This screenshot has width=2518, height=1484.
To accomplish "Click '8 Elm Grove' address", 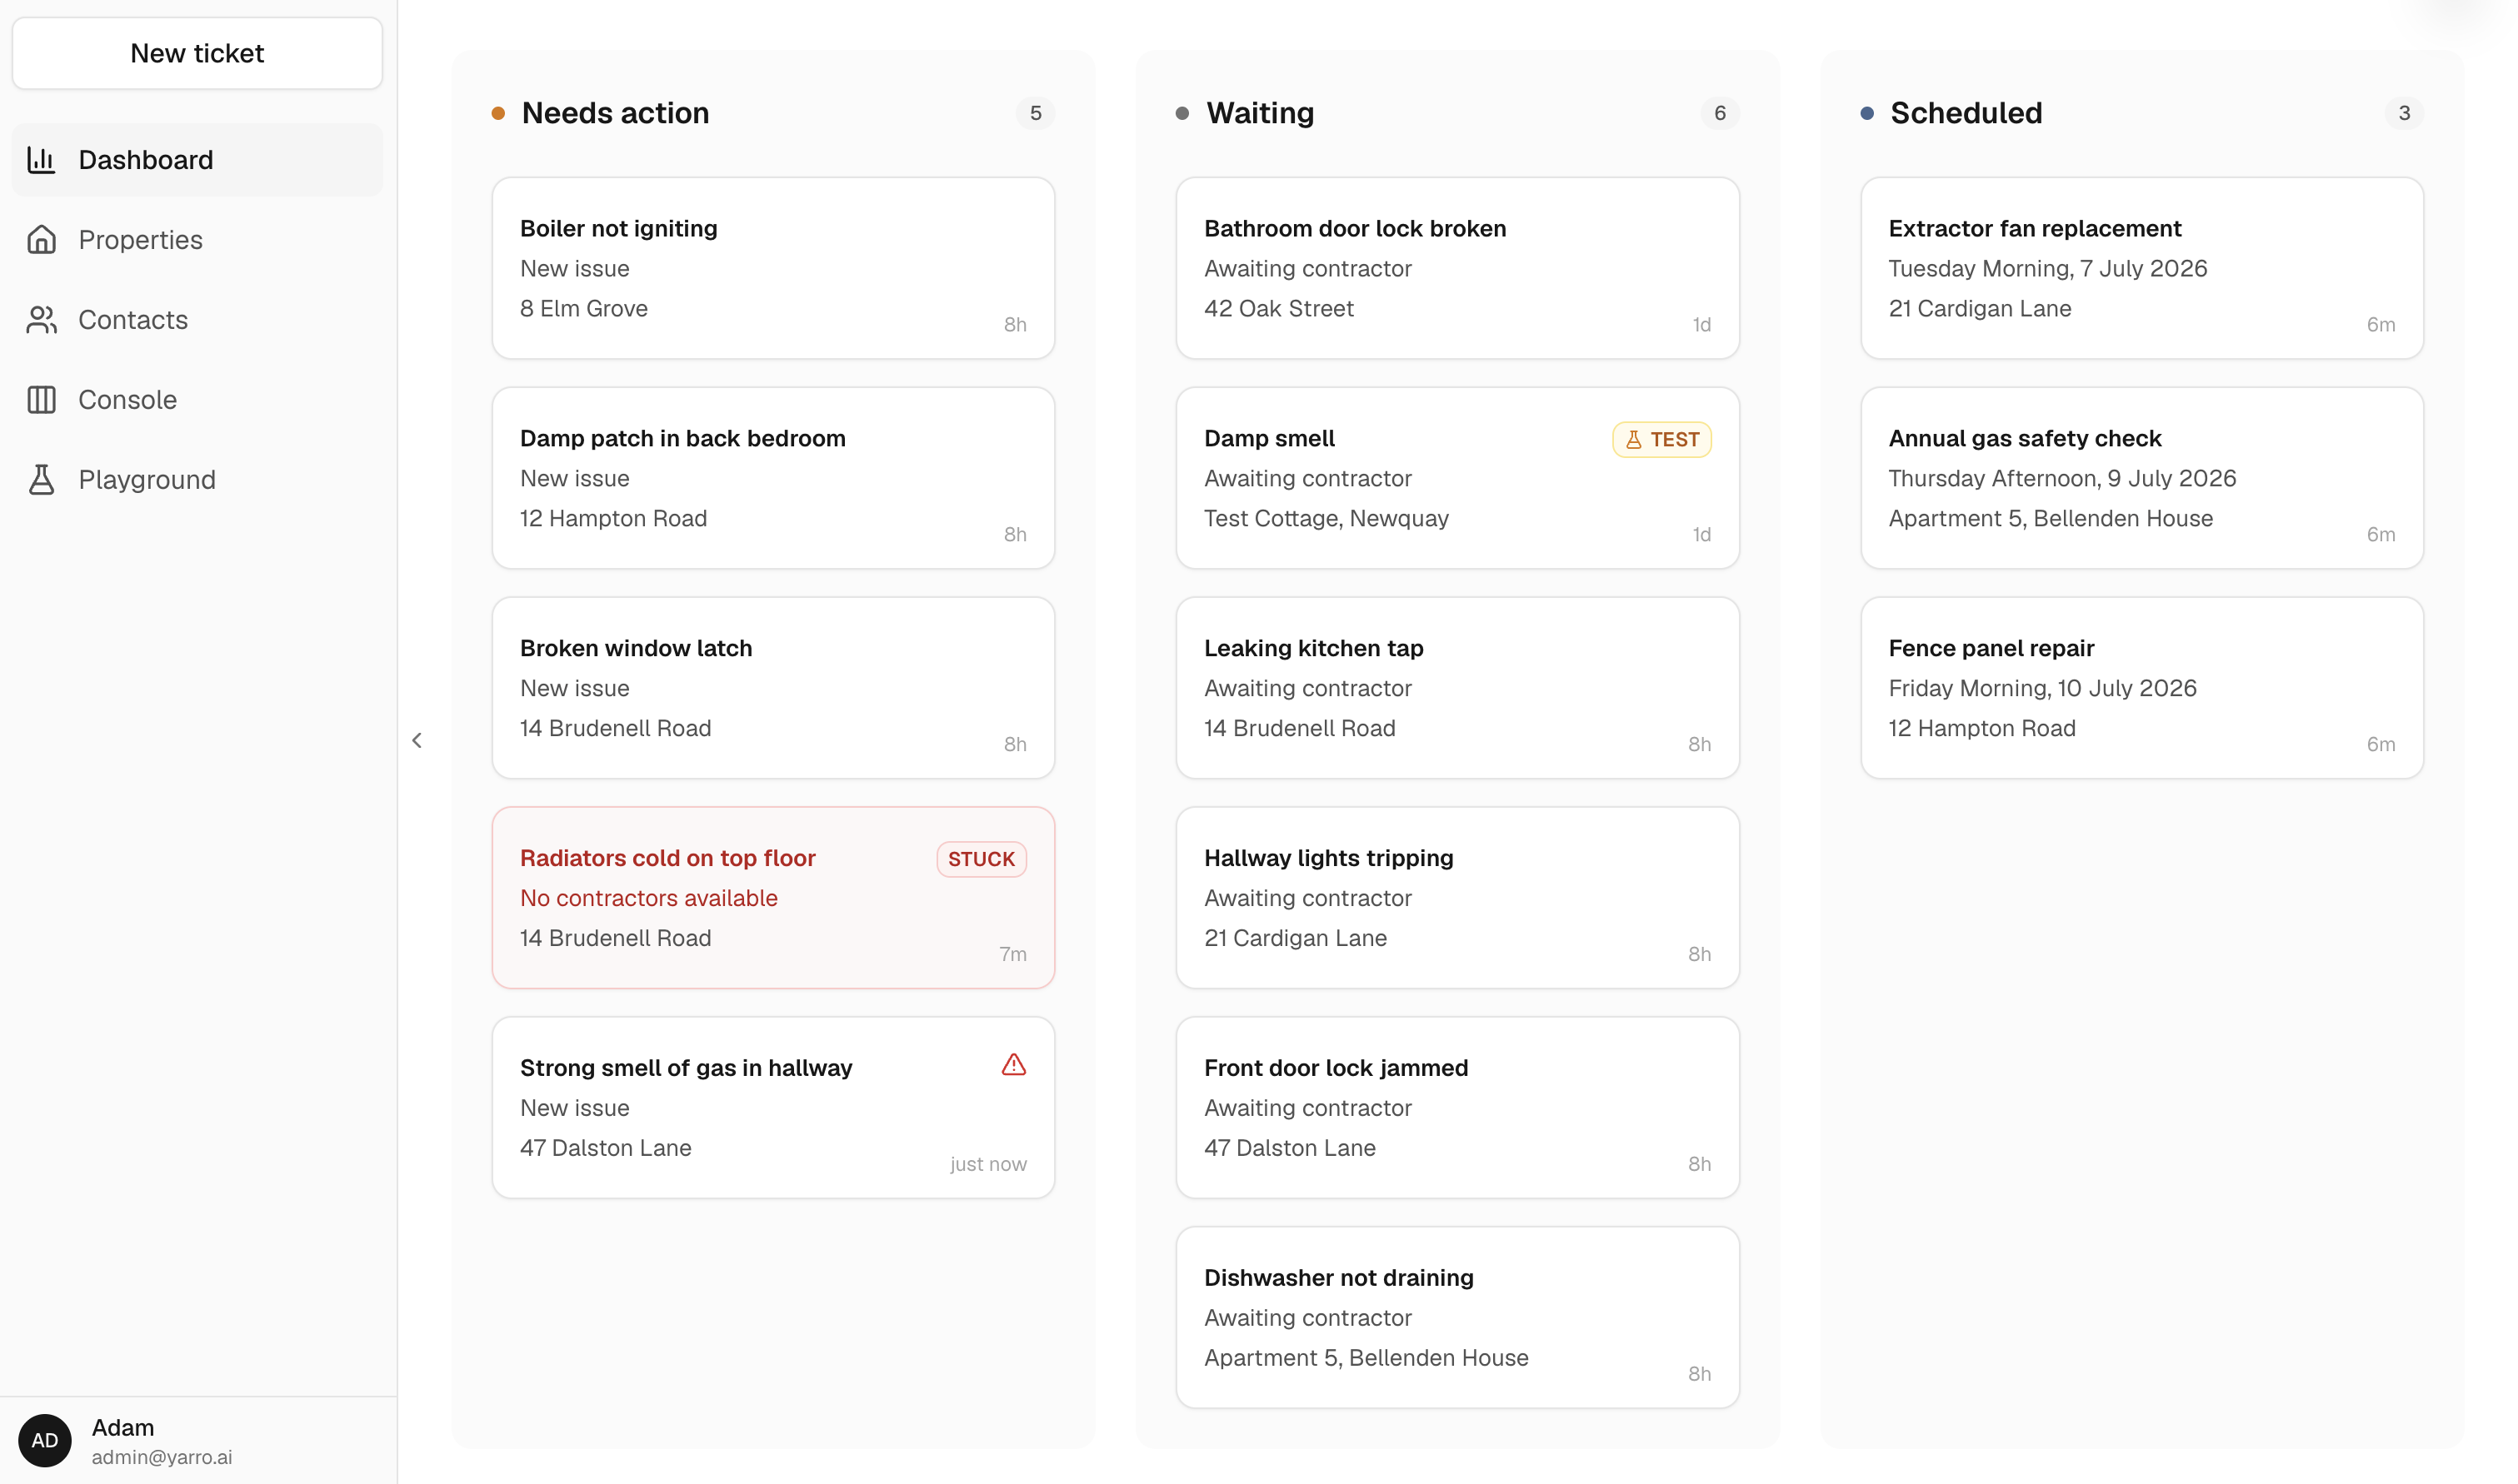I will tap(583, 309).
